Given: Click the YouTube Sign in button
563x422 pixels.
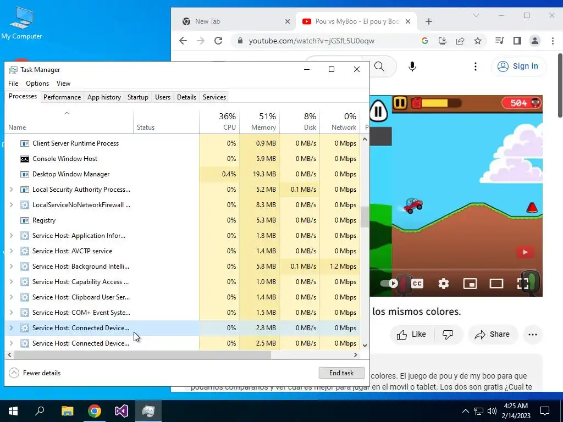Looking at the screenshot, I should [x=518, y=66].
